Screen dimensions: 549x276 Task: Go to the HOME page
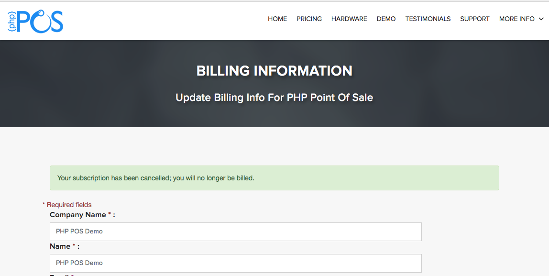click(277, 19)
